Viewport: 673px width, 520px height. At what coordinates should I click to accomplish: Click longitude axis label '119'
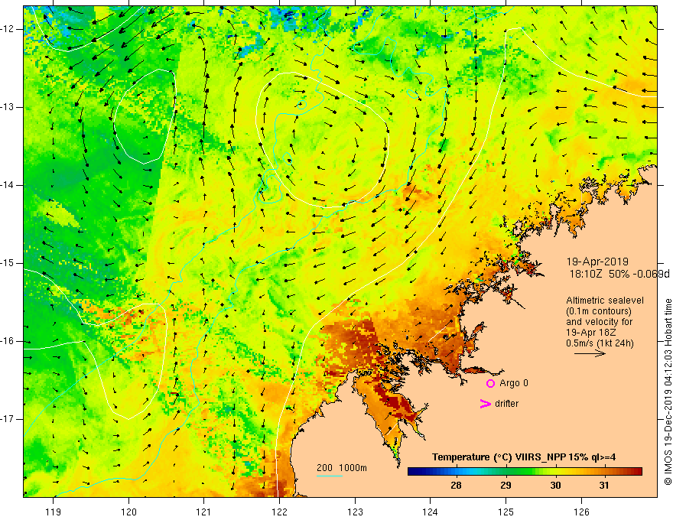click(54, 512)
